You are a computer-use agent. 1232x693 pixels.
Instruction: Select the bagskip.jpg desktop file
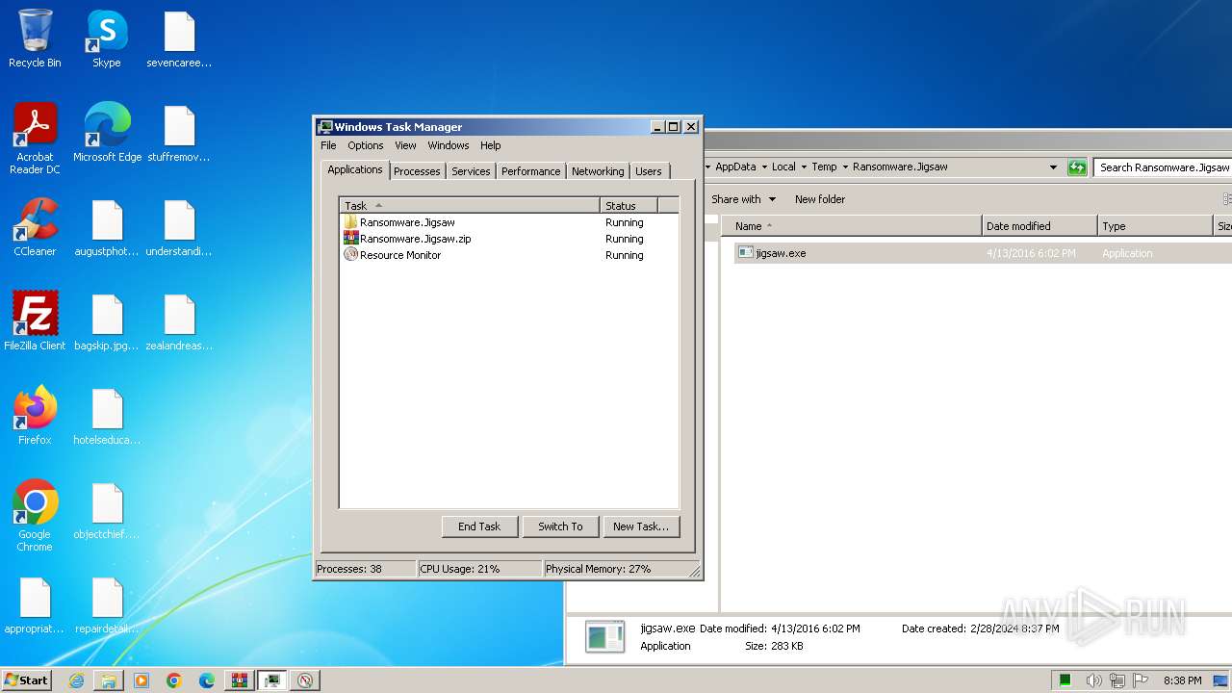point(107,321)
